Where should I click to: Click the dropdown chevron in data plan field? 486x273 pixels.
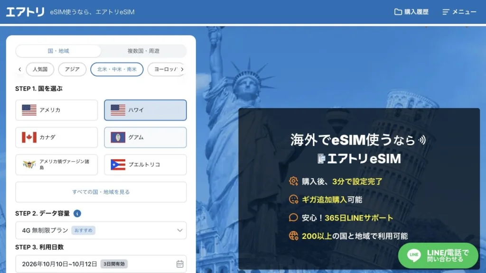tap(180, 230)
